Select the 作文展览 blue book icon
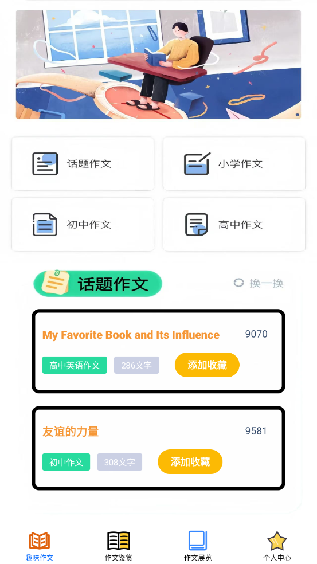 click(198, 541)
